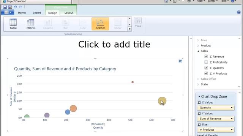Choose the Bar chart visualization
Screen dimensions: 243x136
(x=66, y=24)
